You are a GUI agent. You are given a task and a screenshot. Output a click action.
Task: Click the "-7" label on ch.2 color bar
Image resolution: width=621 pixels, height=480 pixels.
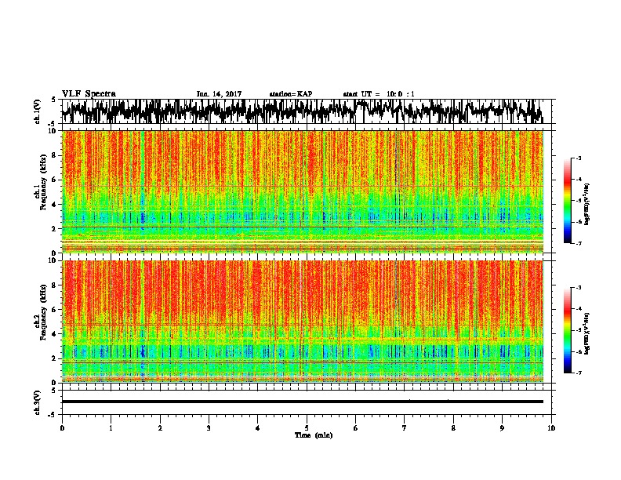click(x=579, y=373)
